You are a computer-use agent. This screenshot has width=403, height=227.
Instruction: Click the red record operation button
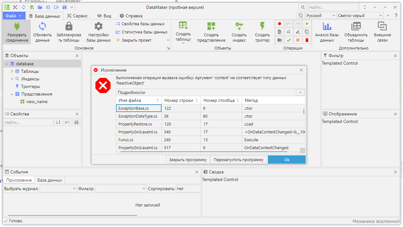[280, 24]
